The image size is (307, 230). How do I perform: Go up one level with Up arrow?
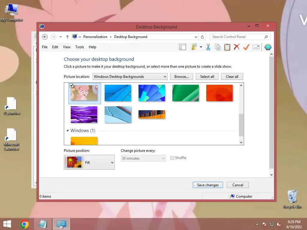(x=67, y=37)
